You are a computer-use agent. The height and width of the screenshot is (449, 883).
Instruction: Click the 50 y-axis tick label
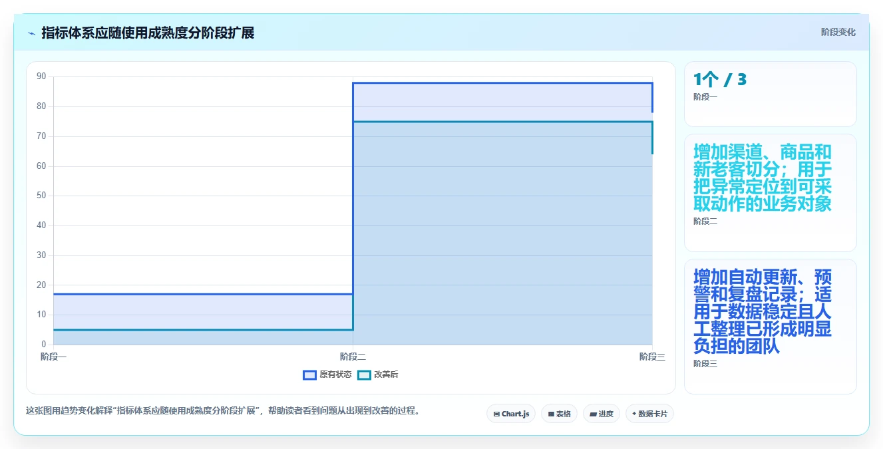pyautogui.click(x=41, y=196)
